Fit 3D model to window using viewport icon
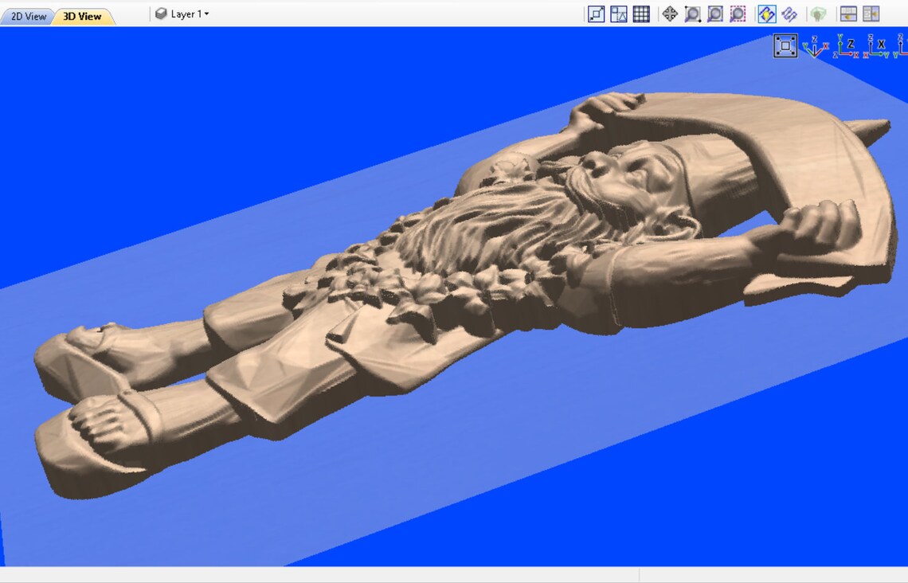This screenshot has height=583, width=908. point(785,45)
